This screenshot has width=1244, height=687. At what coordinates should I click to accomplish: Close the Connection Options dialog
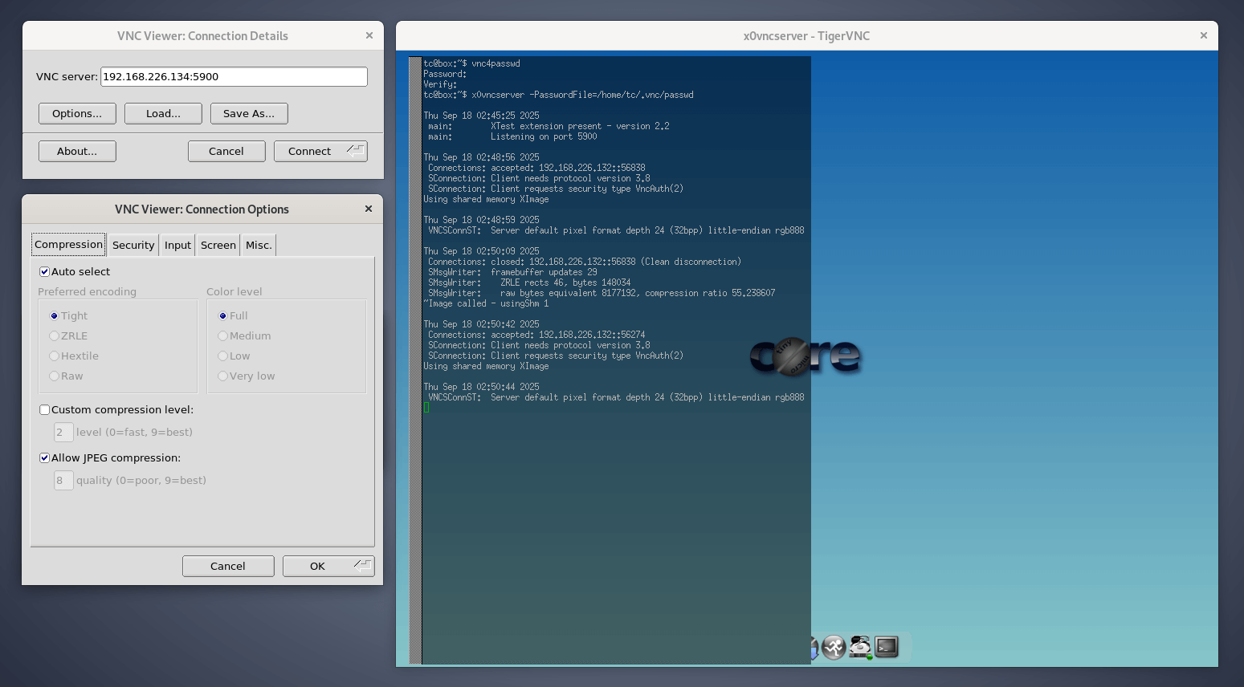[x=369, y=209]
